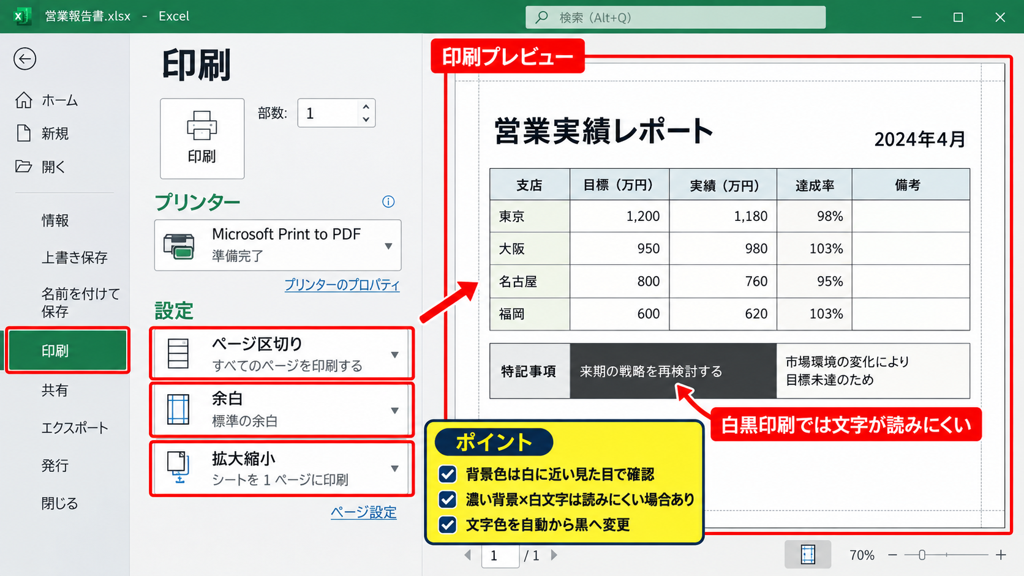Click the large 印刷 print button
Screen dimensions: 1024x576
point(202,138)
